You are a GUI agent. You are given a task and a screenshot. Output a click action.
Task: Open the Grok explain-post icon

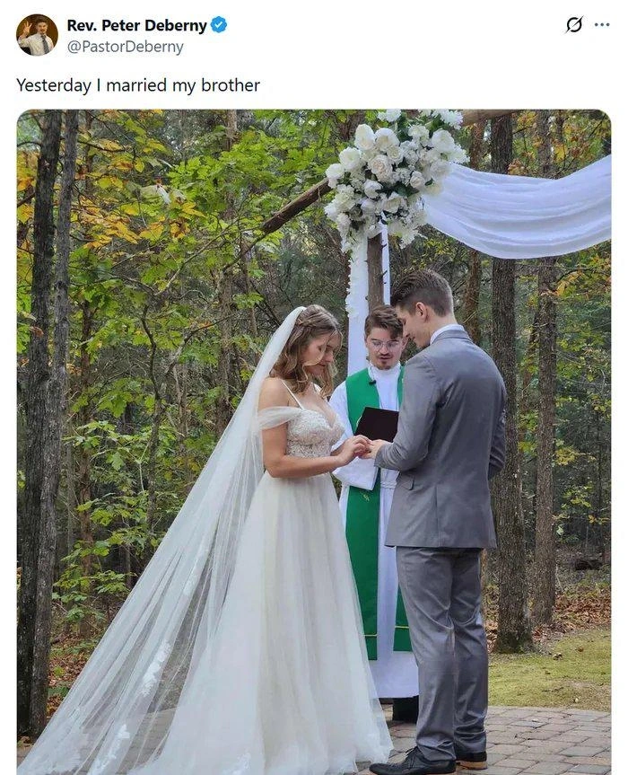[x=574, y=24]
